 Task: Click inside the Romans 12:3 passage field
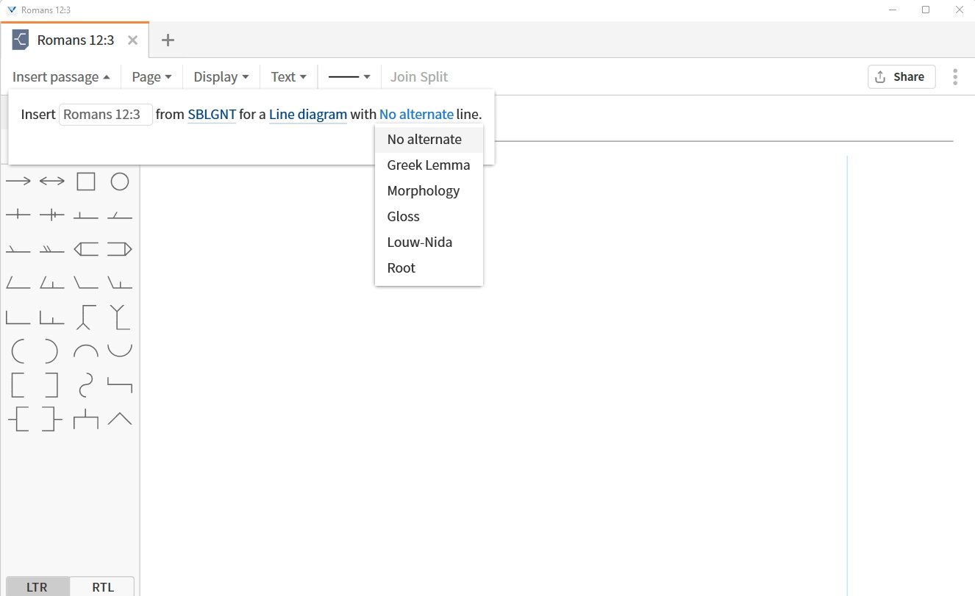click(x=105, y=114)
